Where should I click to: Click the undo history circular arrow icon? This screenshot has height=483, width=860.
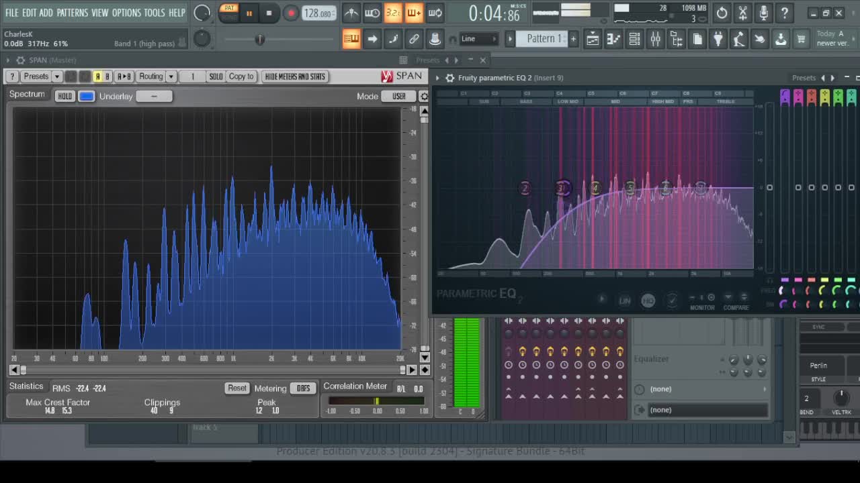[722, 13]
